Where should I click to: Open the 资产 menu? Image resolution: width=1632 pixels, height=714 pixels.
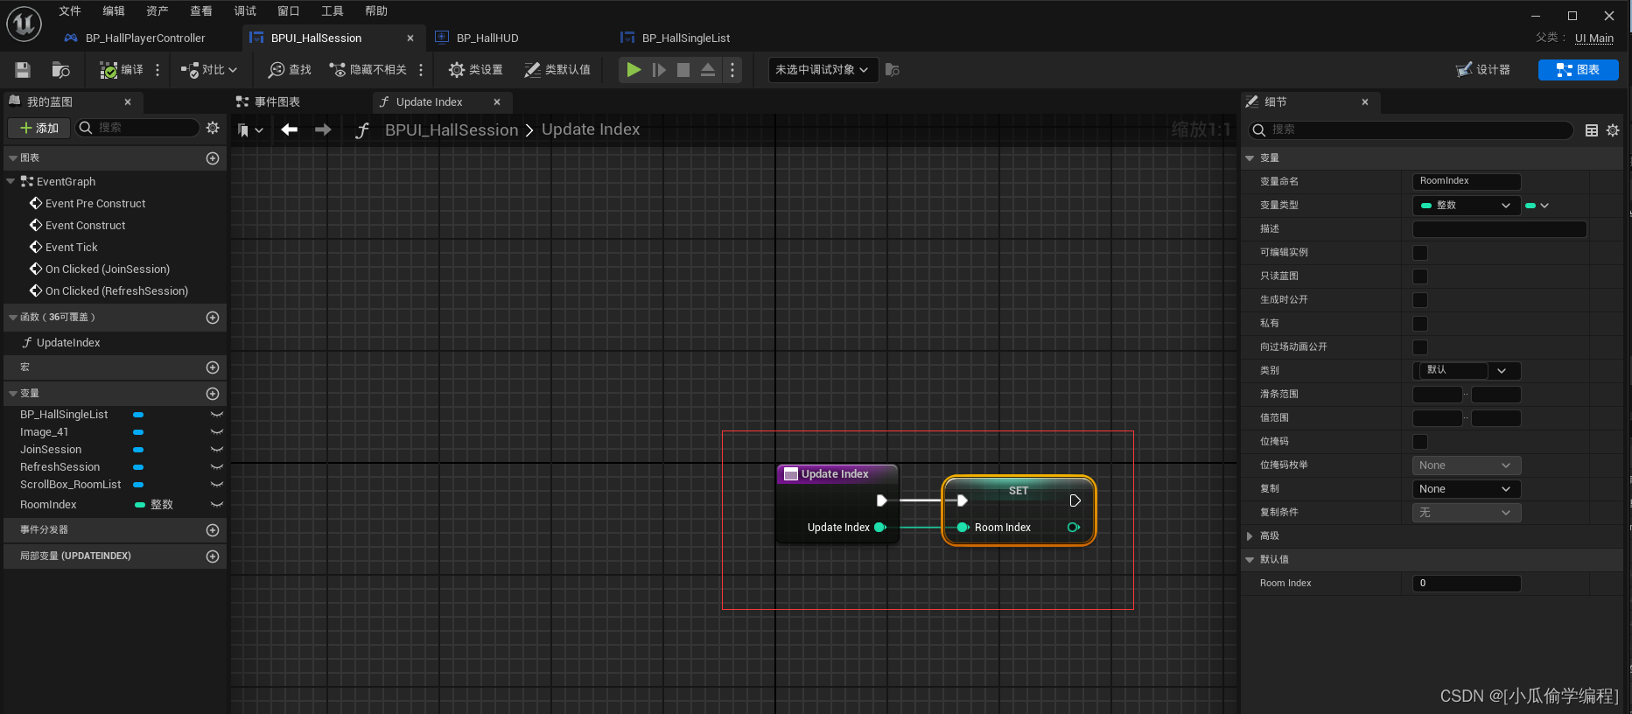[x=158, y=11]
